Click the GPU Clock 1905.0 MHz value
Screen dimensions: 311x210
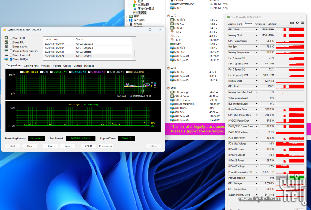[x=267, y=30]
